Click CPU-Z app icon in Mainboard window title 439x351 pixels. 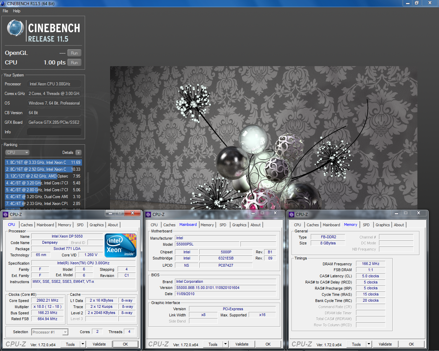click(148, 215)
